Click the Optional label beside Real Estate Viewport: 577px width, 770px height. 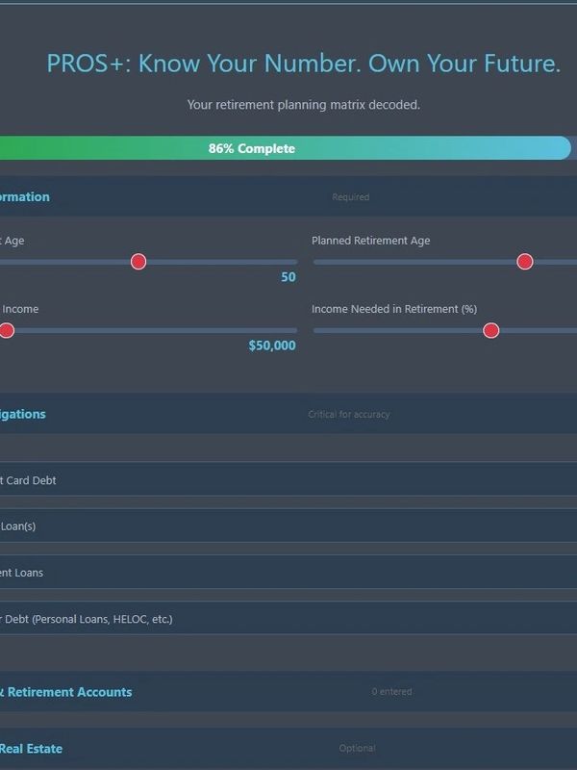pyautogui.click(x=357, y=749)
